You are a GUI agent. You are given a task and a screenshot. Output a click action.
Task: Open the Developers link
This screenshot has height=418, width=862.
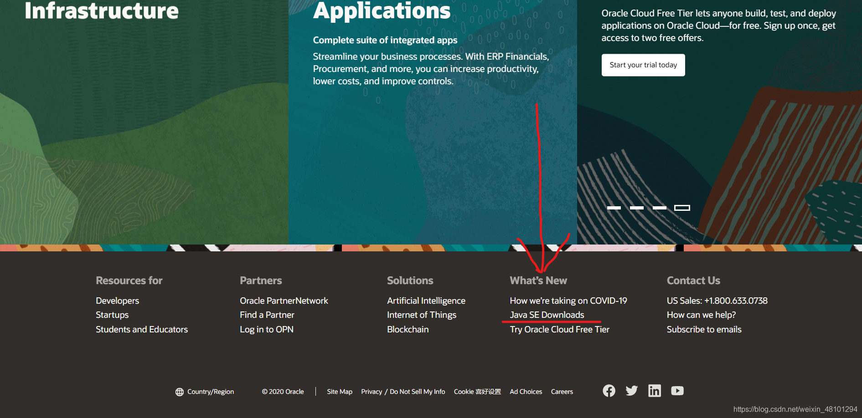click(x=117, y=301)
